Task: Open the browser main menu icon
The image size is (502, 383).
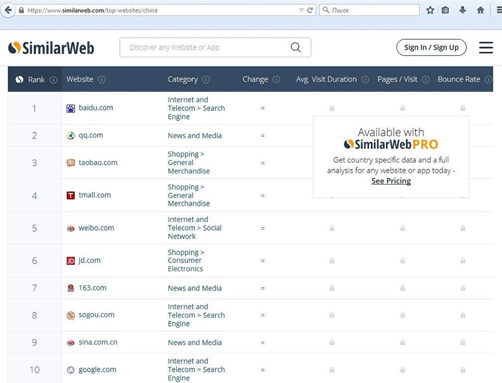Action: click(499, 10)
